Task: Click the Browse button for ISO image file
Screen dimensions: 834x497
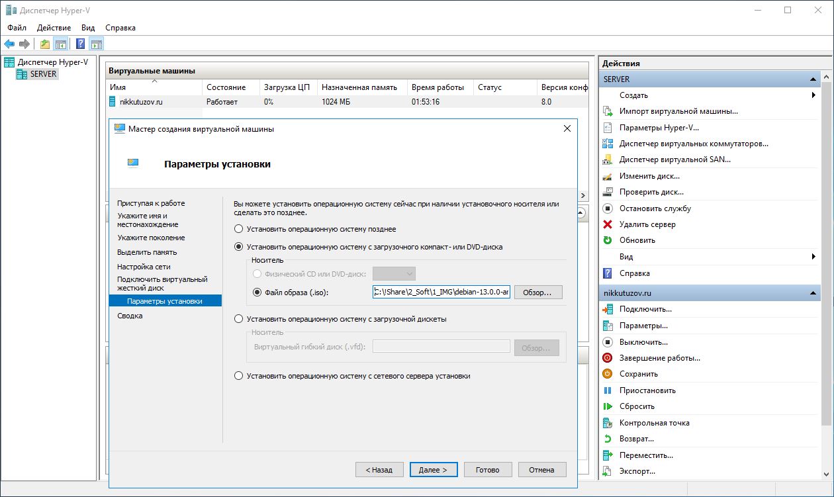Action: [537, 293]
